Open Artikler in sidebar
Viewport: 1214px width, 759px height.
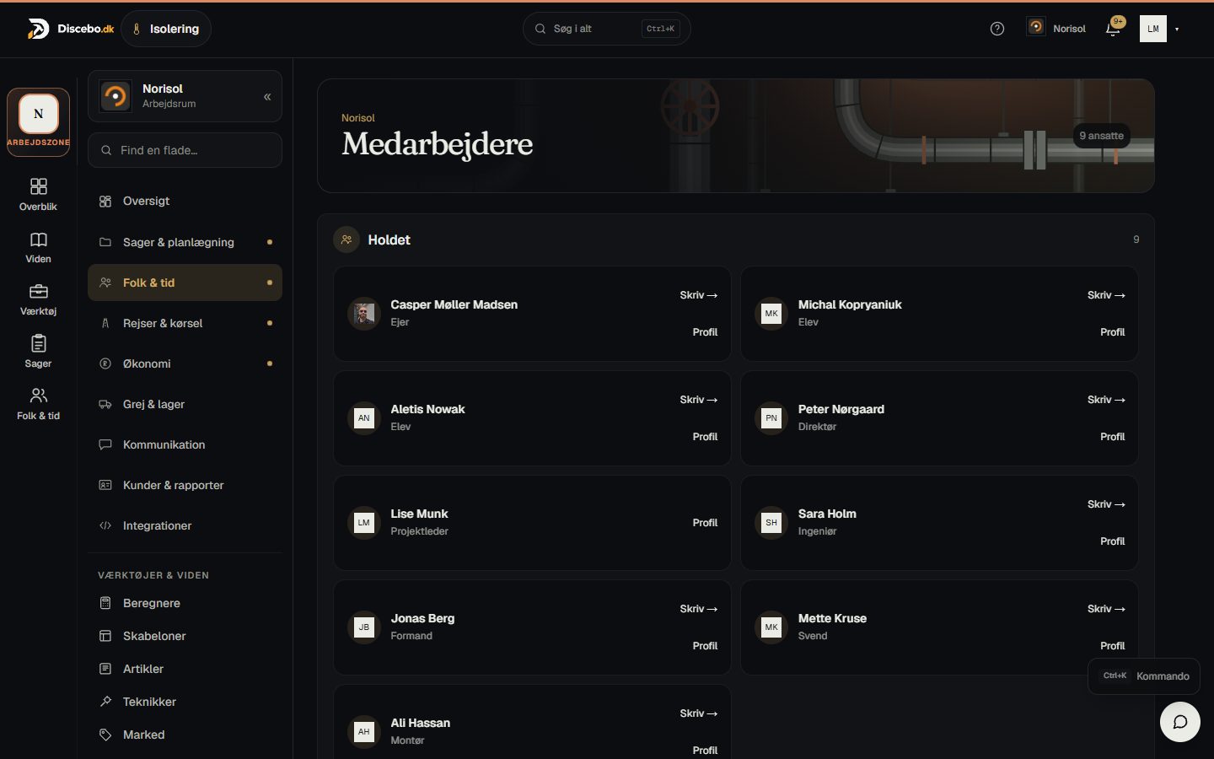185,669
